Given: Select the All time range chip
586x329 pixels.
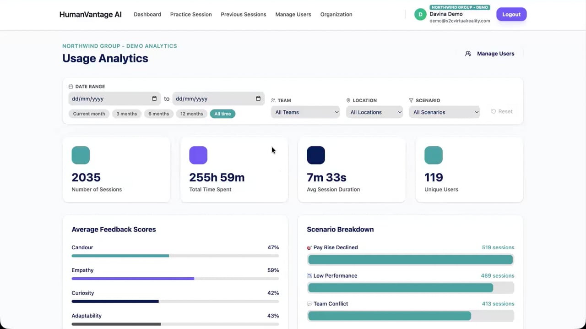Looking at the screenshot, I should 222,114.
